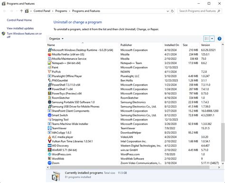Click the WordWeb program icon
The width and height of the screenshot is (225, 183).
pyautogui.click(x=49, y=158)
